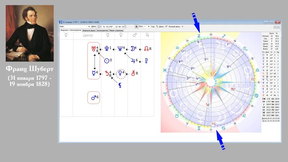Select red Saturn symbol in formula
The width and height of the screenshot is (288, 162).
tap(107, 73)
